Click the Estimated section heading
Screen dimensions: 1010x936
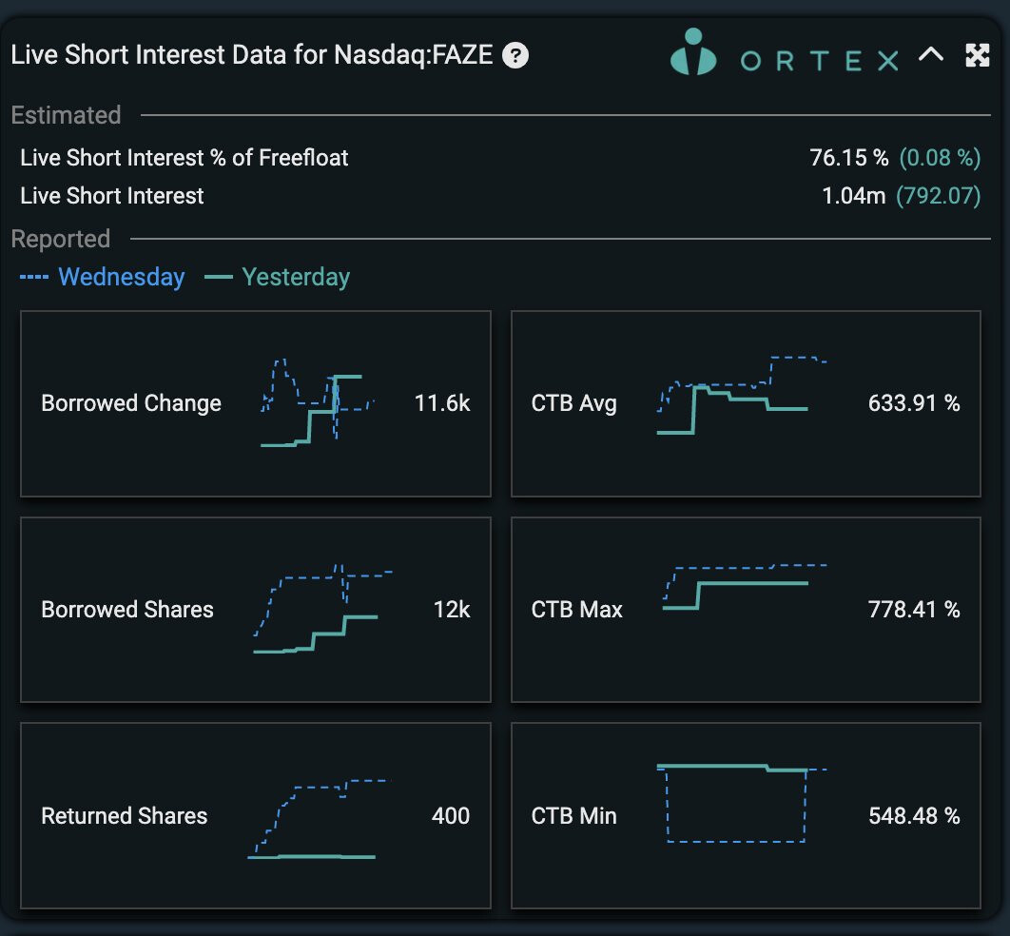[x=66, y=115]
